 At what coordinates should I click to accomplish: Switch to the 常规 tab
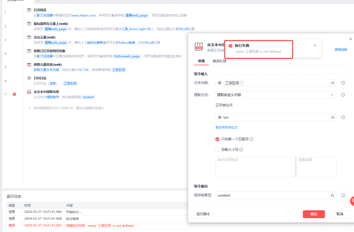pyautogui.click(x=201, y=61)
